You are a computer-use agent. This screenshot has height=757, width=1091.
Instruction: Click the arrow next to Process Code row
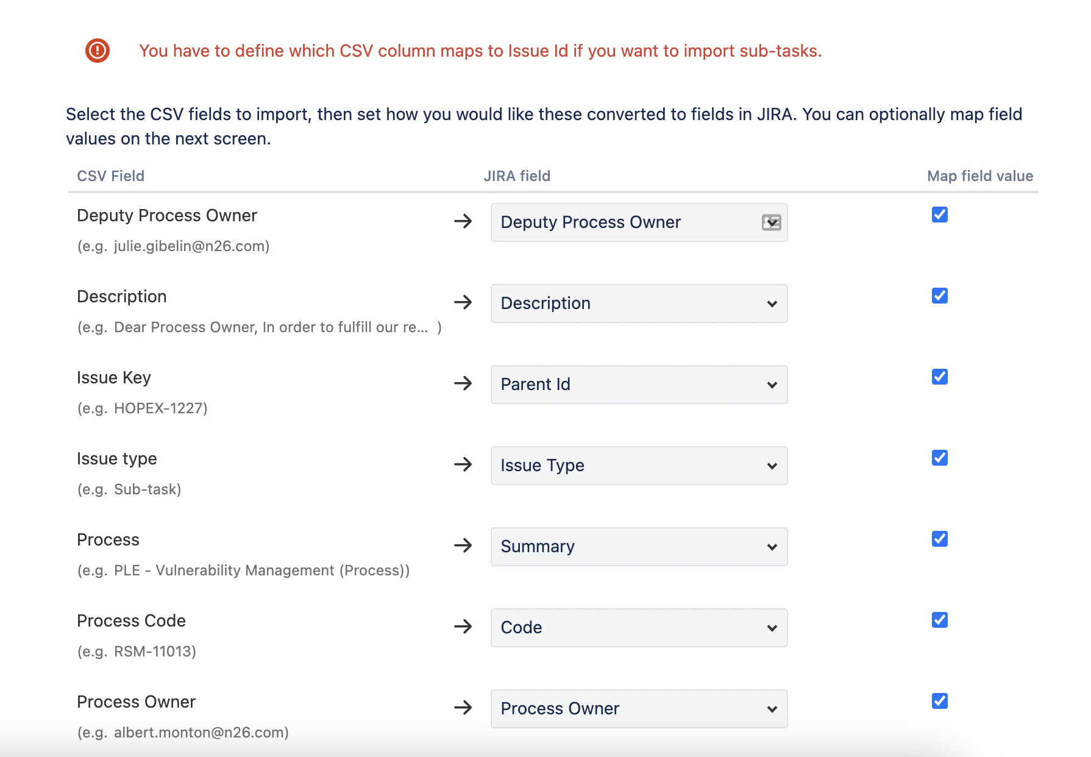(464, 627)
